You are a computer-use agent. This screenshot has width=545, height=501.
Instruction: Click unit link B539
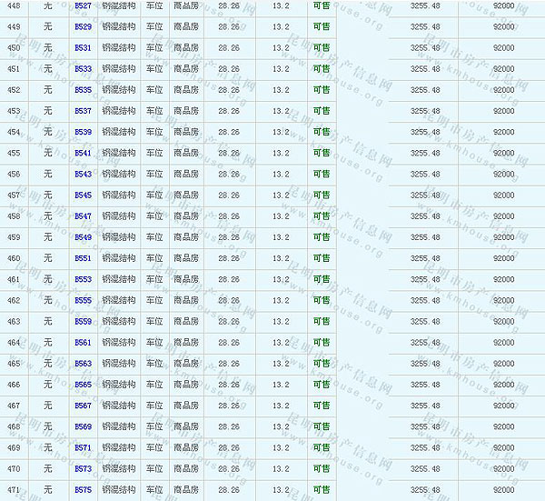click(x=83, y=132)
